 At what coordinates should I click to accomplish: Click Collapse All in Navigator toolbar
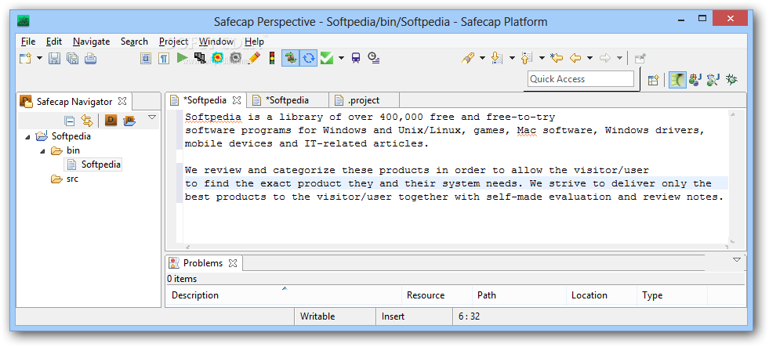(70, 121)
